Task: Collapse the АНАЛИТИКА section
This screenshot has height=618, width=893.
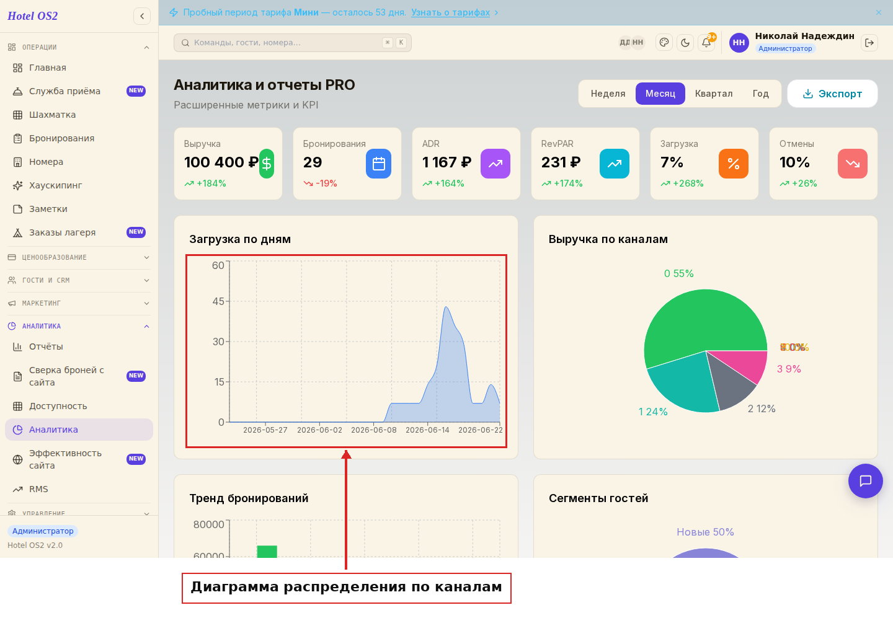Action: pos(78,326)
